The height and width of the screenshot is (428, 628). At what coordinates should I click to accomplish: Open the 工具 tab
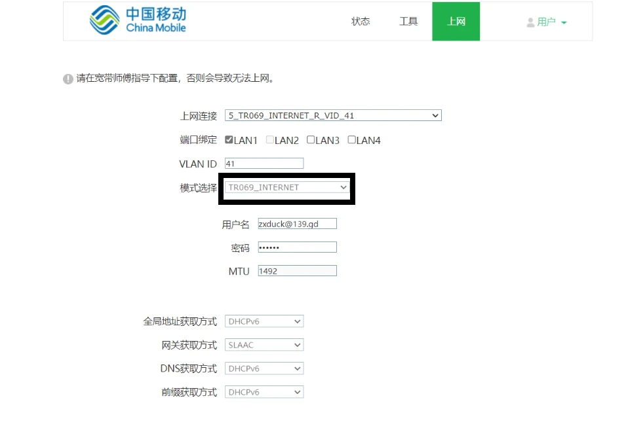click(408, 22)
